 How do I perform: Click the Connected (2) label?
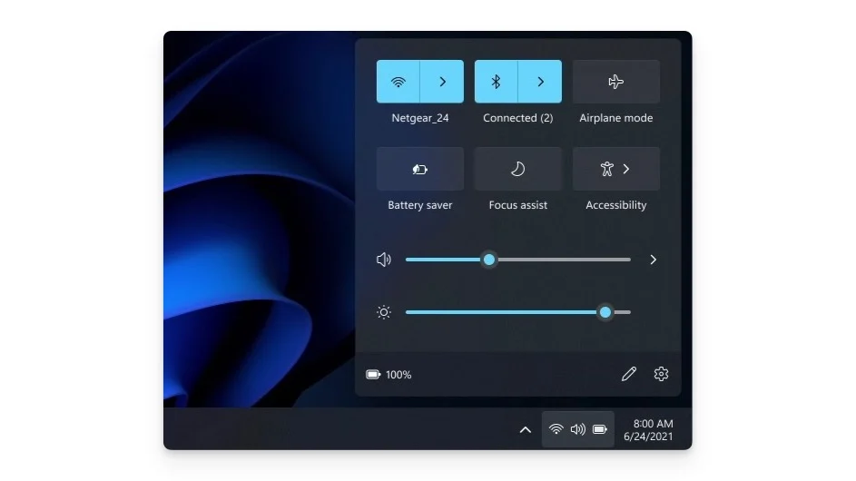point(517,118)
